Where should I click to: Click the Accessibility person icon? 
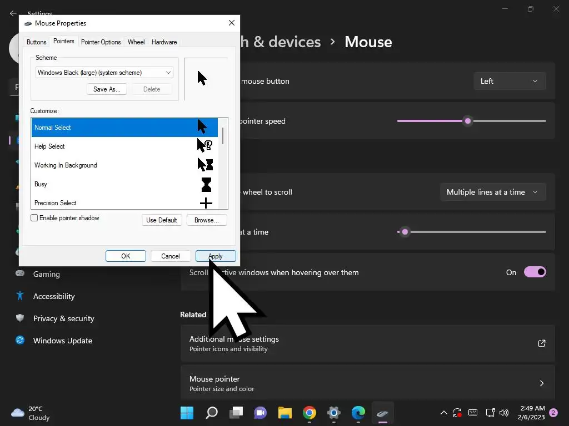click(x=20, y=296)
